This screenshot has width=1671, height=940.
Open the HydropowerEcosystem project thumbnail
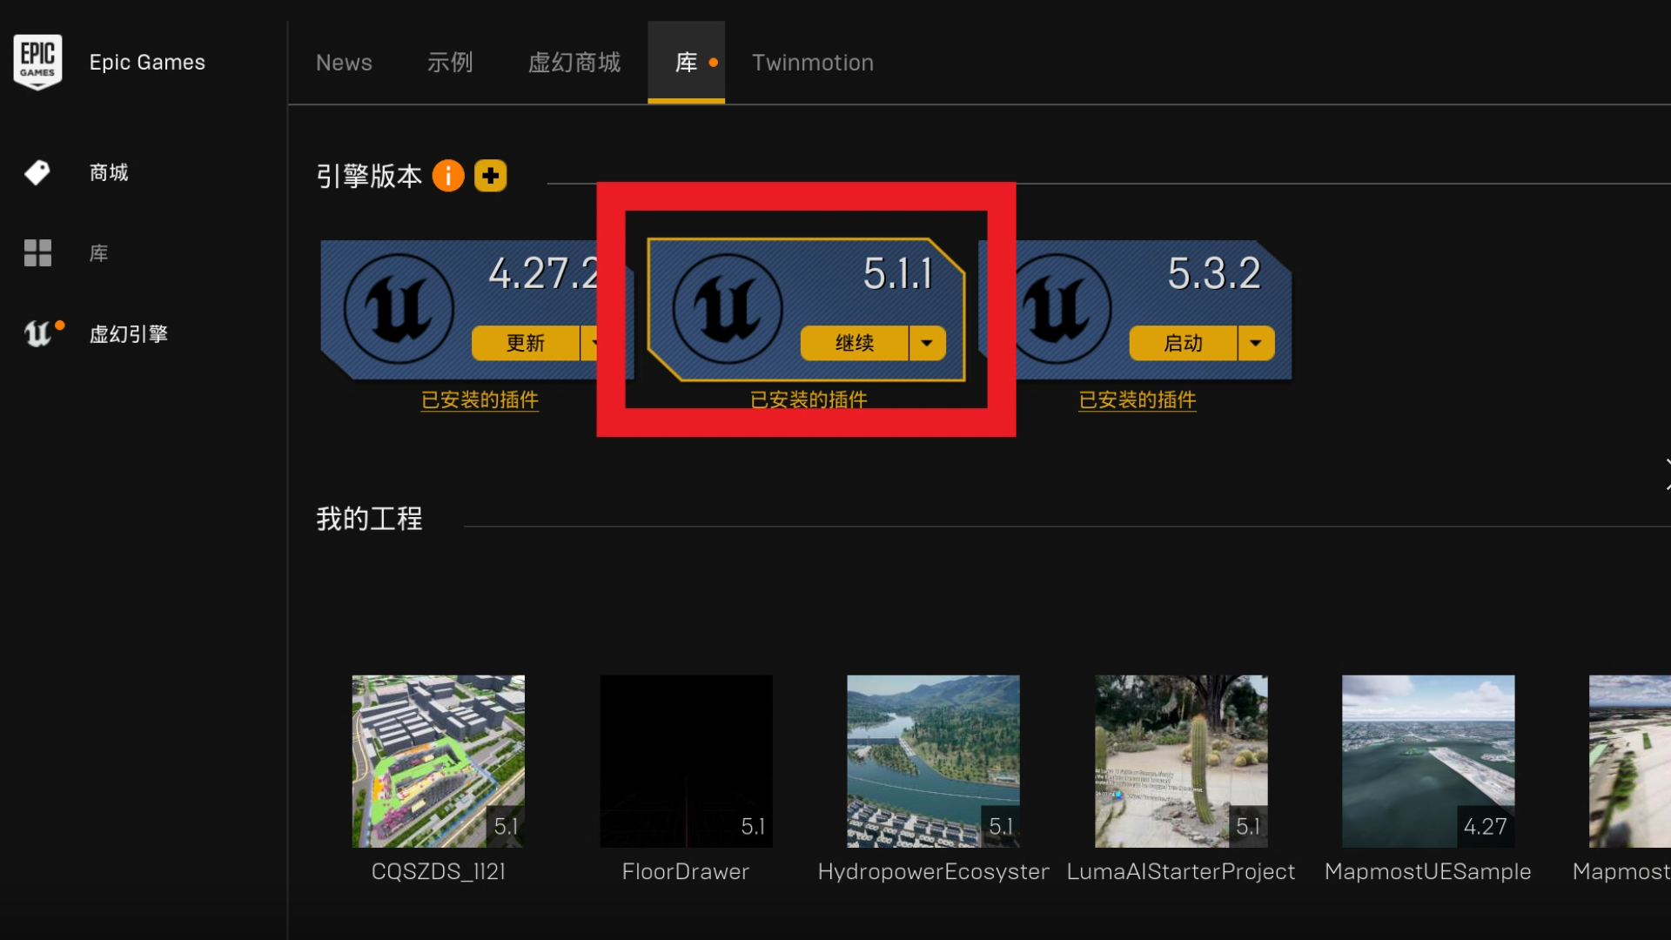pyautogui.click(x=933, y=761)
